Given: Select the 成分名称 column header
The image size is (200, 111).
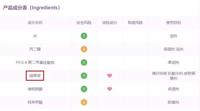Looking at the screenshot, I should (x=35, y=23).
